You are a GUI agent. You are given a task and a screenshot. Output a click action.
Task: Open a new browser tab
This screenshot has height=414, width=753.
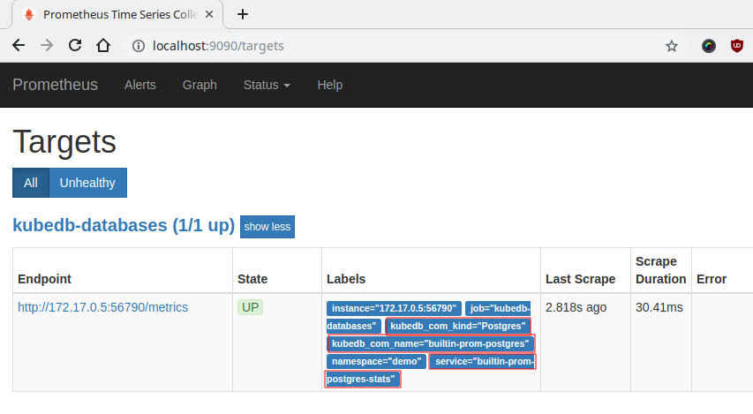point(243,14)
